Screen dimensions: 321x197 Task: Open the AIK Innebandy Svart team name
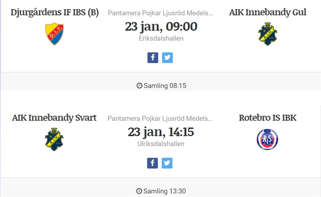coord(54,118)
